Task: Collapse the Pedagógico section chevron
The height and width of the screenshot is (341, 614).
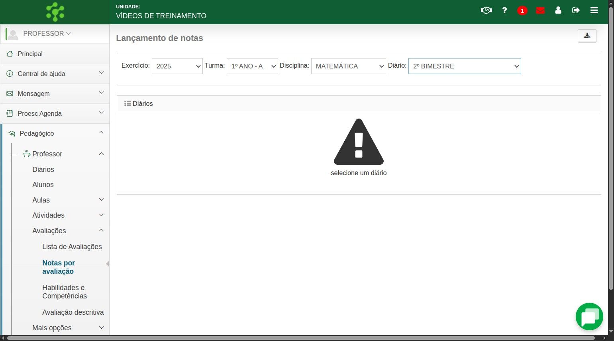Action: coord(101,133)
